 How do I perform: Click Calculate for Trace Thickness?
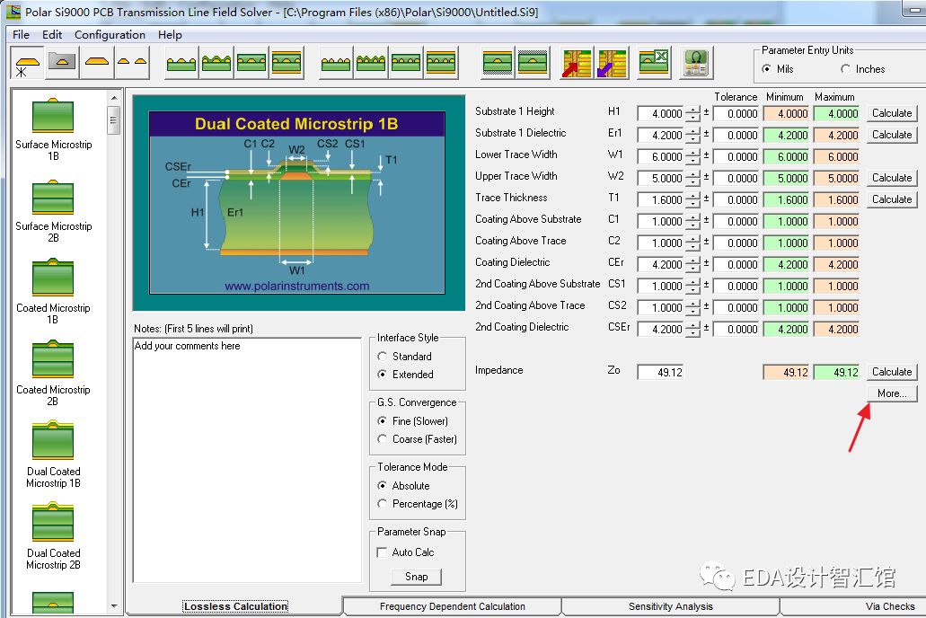pyautogui.click(x=892, y=199)
